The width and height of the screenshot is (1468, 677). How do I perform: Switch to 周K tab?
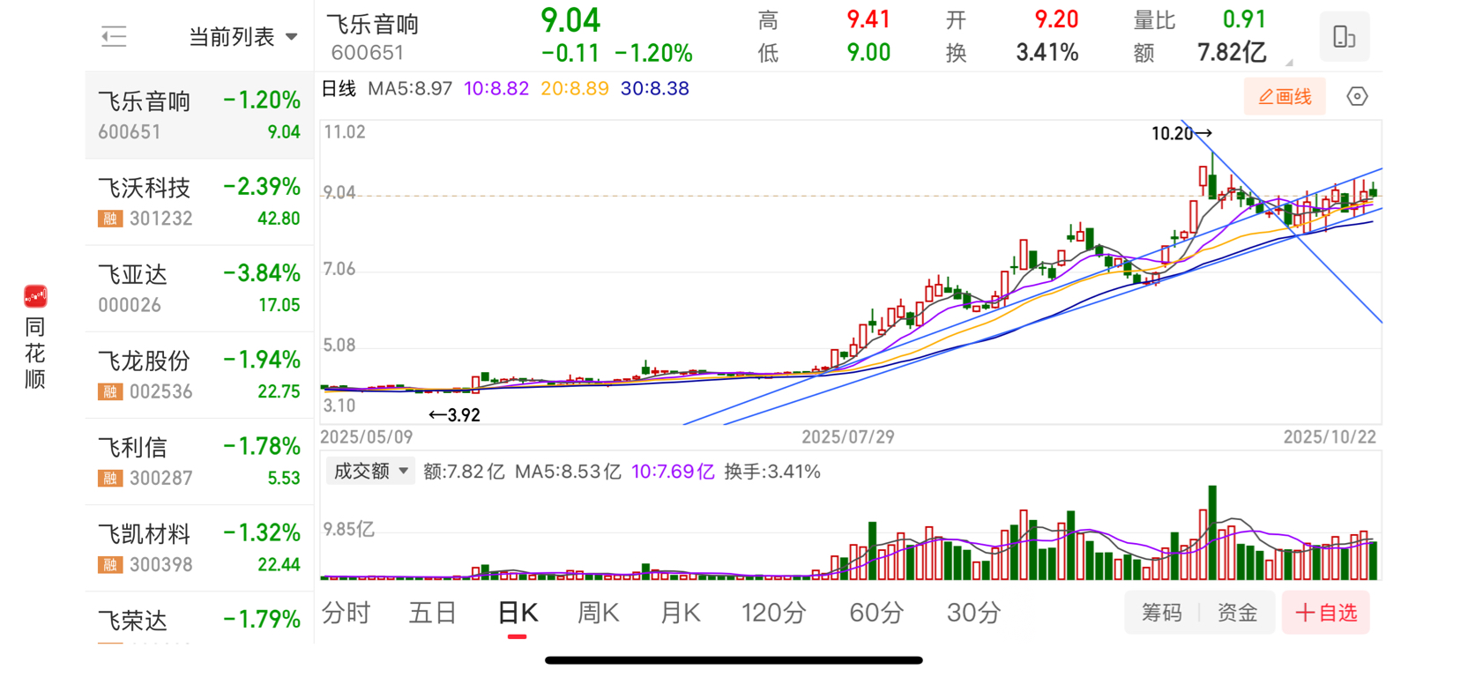[598, 613]
